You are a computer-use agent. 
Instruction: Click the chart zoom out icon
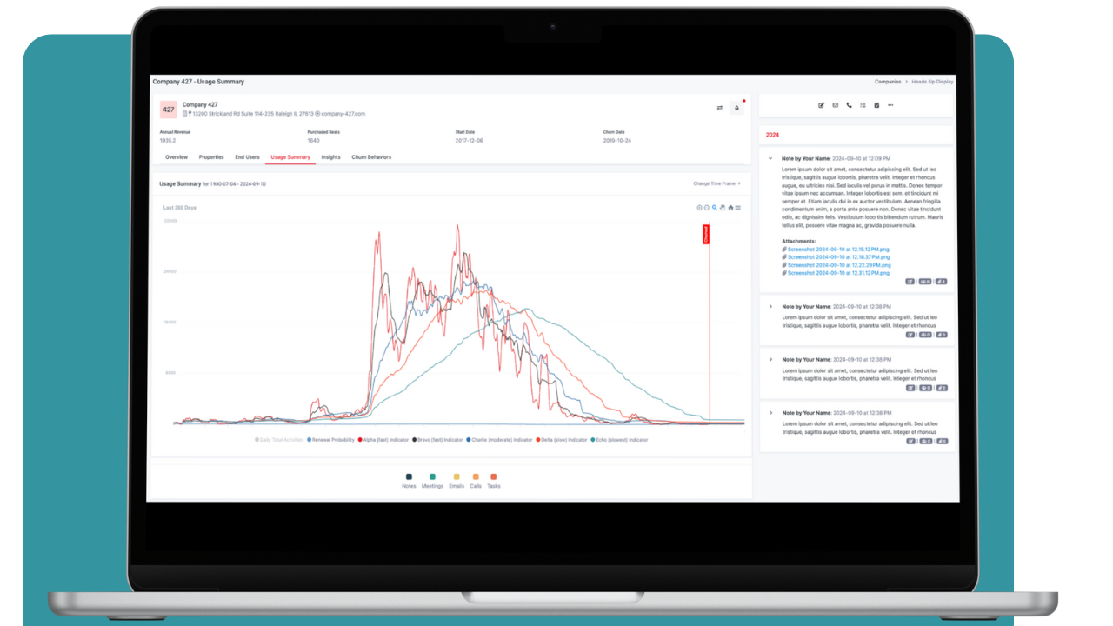point(707,208)
